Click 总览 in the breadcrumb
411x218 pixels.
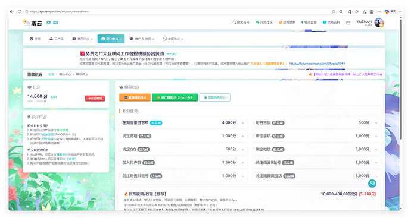pos(51,74)
